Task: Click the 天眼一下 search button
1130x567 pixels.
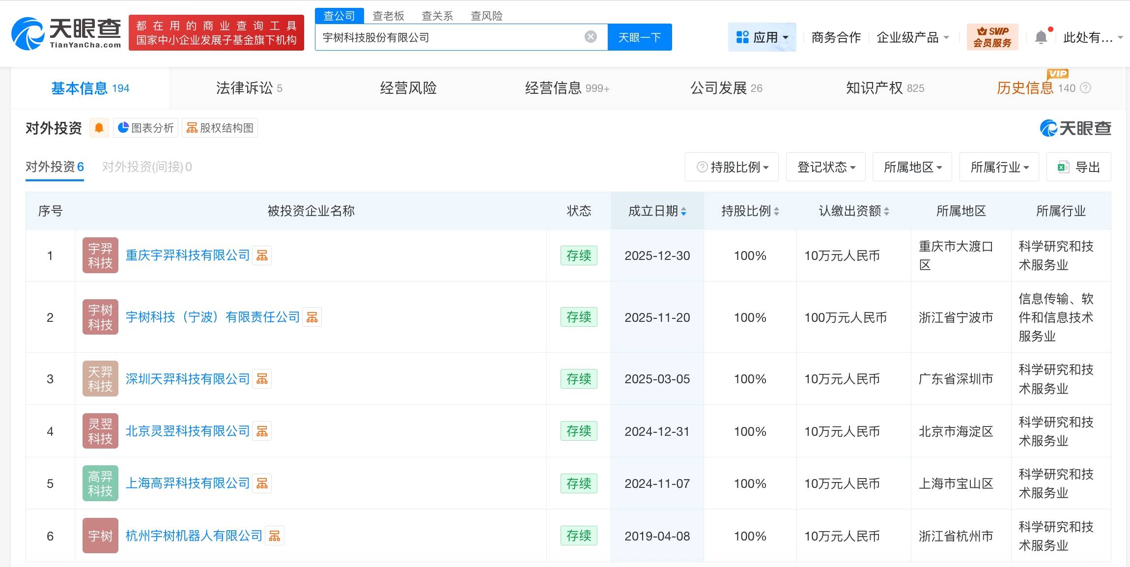Action: 639,37
